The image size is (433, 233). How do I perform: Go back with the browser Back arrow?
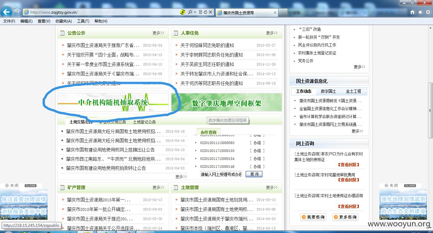tap(6, 12)
